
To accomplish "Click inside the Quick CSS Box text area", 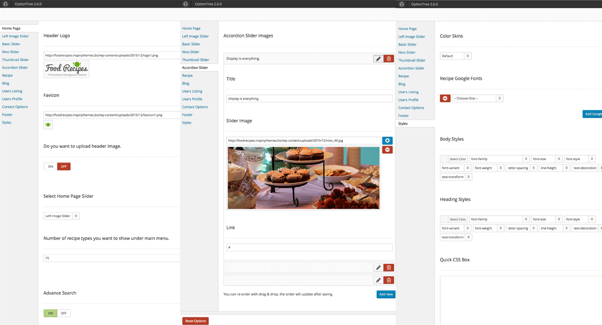I will 521,301.
